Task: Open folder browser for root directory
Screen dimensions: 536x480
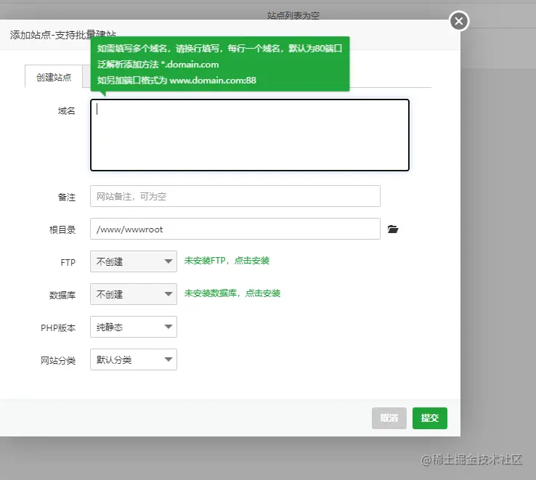Action: [393, 229]
